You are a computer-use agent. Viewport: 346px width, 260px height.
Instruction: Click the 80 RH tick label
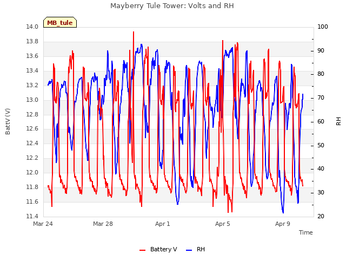tap(321, 74)
